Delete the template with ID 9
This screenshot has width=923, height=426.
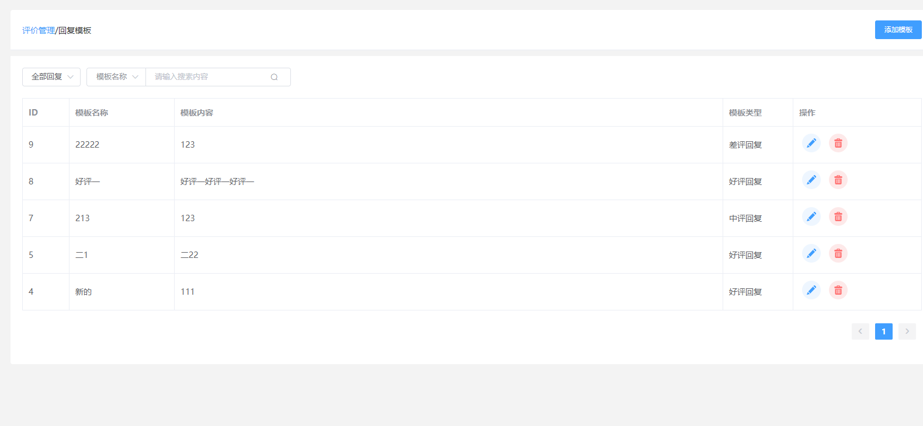click(x=838, y=143)
